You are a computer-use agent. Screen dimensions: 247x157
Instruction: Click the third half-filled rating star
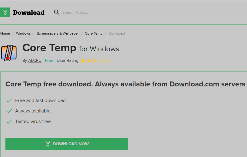95,61
